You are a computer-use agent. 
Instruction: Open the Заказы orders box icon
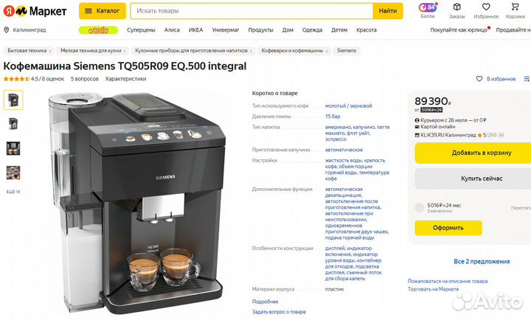pyautogui.click(x=457, y=7)
